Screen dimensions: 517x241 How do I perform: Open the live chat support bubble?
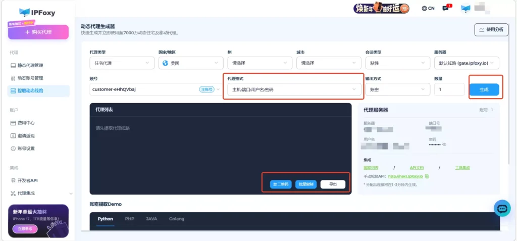coord(502,208)
